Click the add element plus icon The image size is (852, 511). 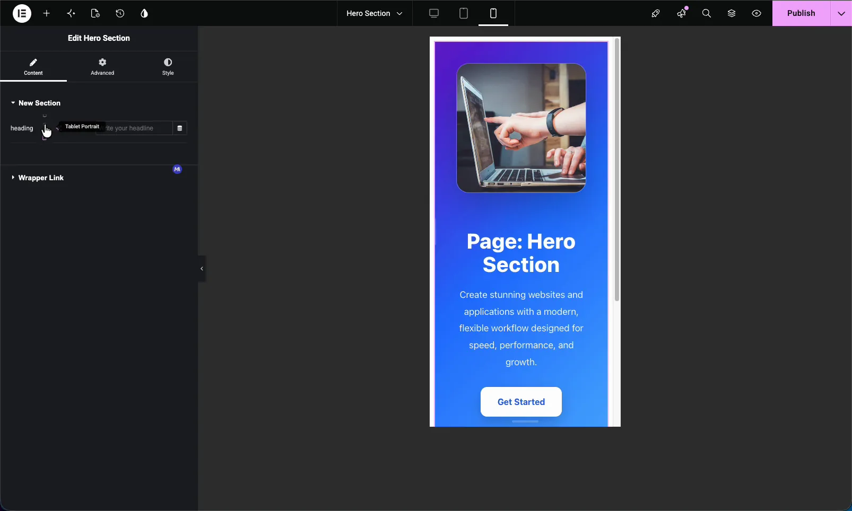pos(47,13)
